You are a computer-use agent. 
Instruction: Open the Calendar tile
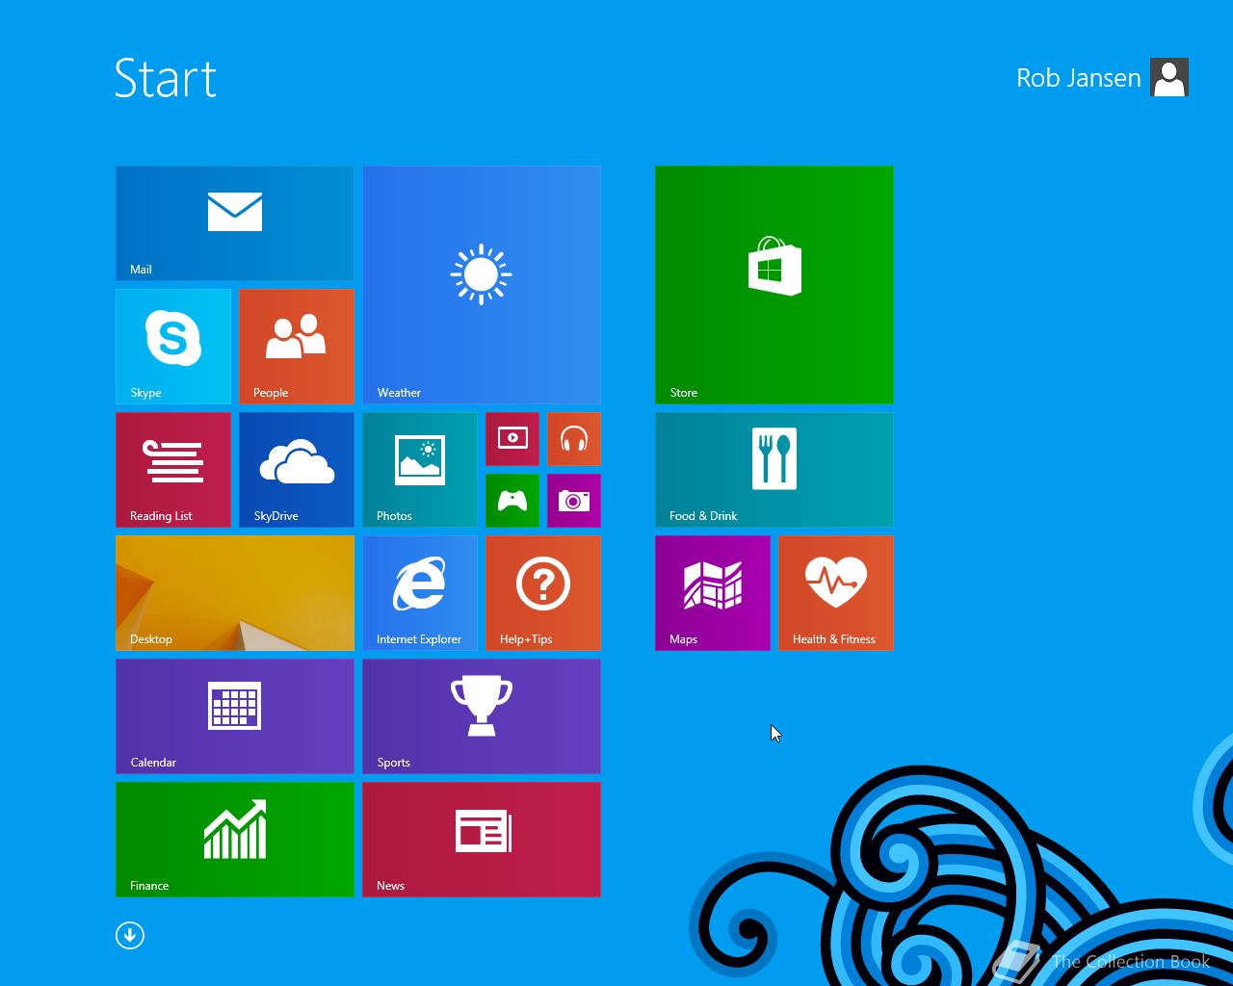coord(235,716)
